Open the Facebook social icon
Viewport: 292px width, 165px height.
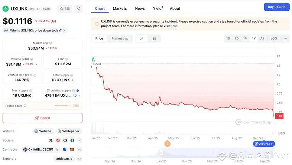72,140
